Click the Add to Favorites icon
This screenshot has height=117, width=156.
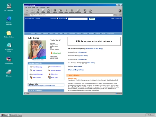(x=49, y=70)
